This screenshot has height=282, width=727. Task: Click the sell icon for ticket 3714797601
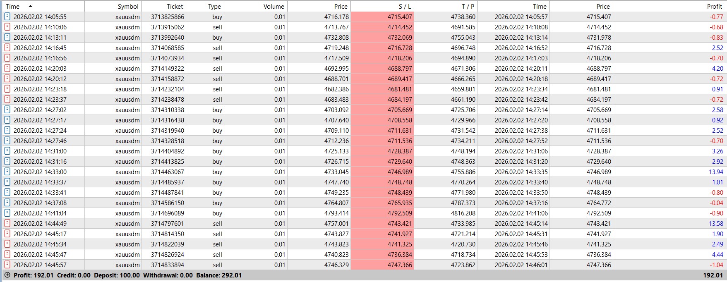[x=7, y=223]
